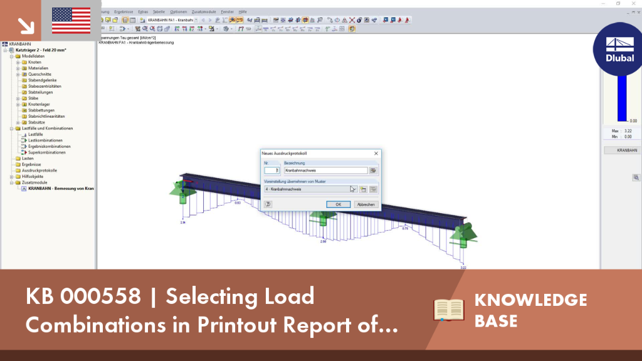The height and width of the screenshot is (361, 642).
Task: Click the Bezeichnung text field
Action: coord(326,170)
